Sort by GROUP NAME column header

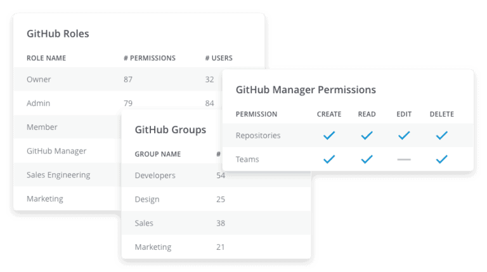tap(158, 154)
